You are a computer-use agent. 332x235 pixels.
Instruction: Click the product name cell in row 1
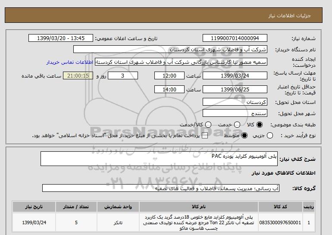(199, 223)
